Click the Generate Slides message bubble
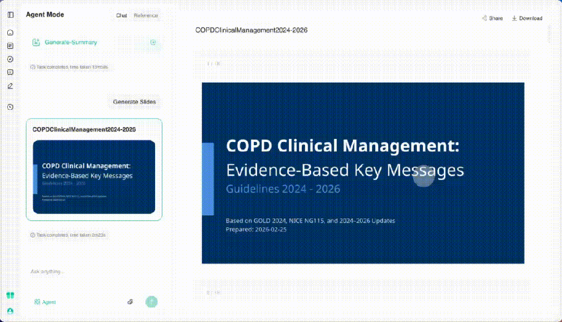The width and height of the screenshot is (562, 322). click(134, 102)
